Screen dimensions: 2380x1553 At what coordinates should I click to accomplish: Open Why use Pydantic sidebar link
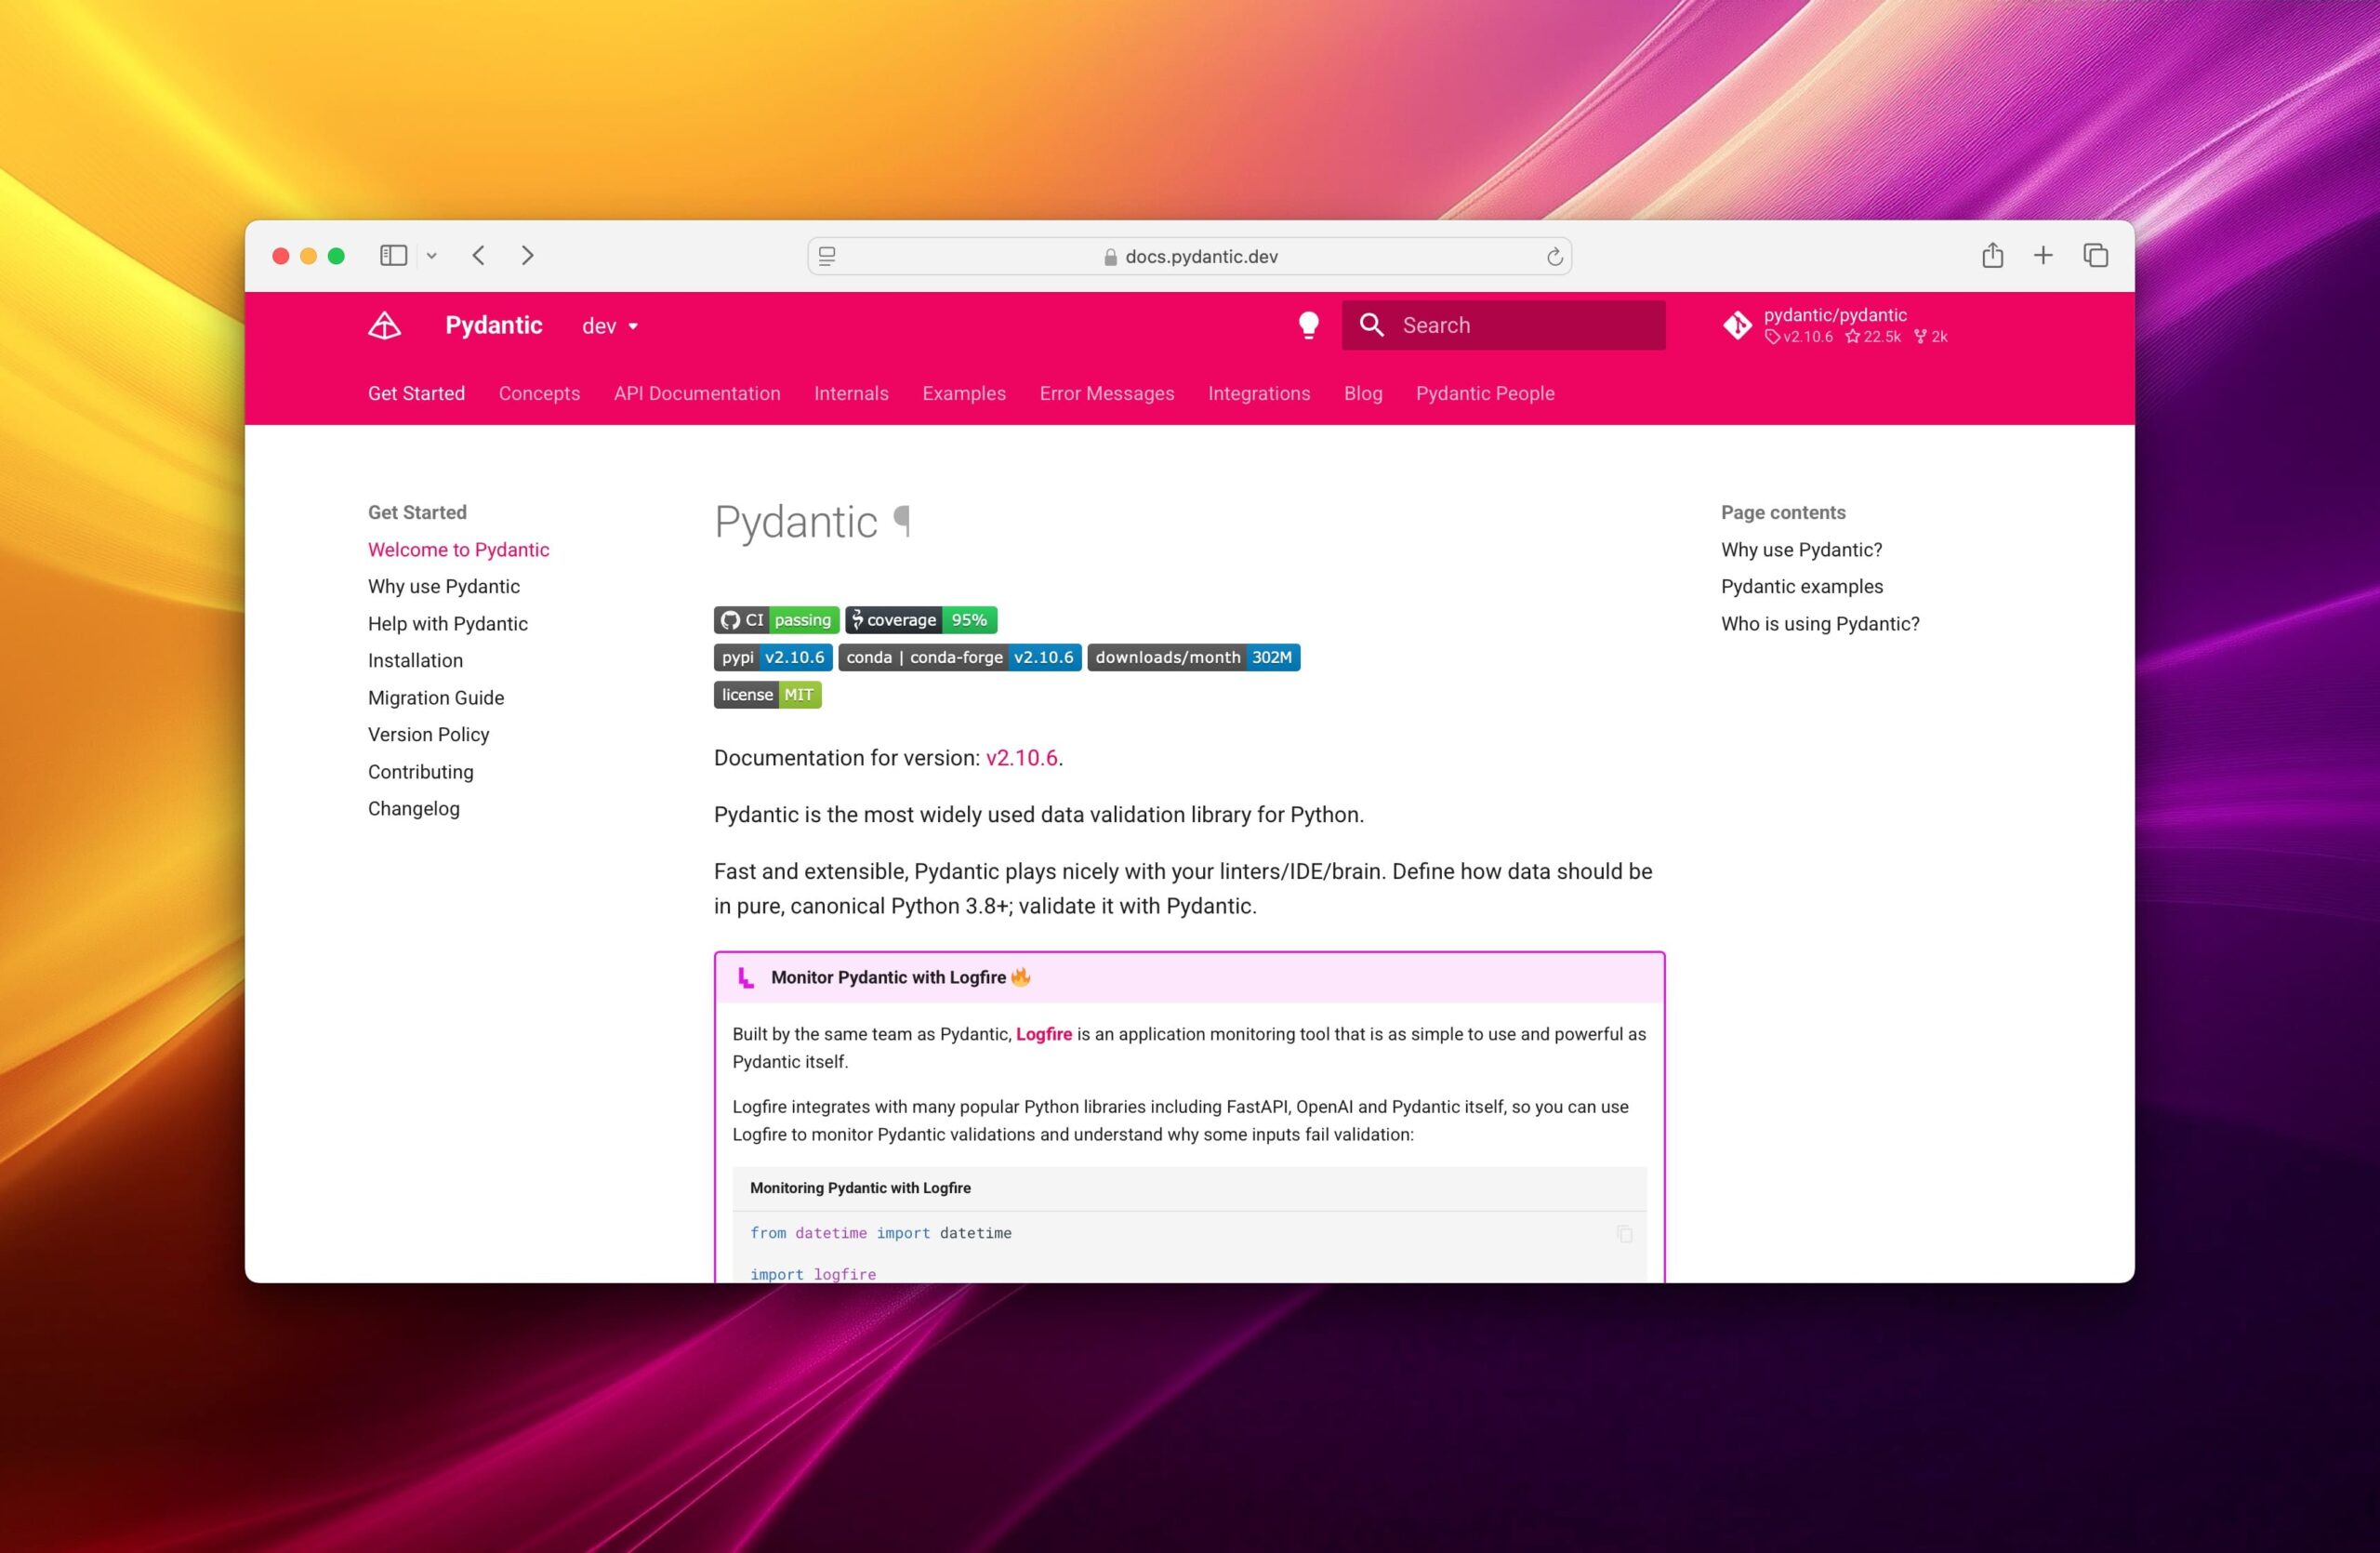point(443,586)
